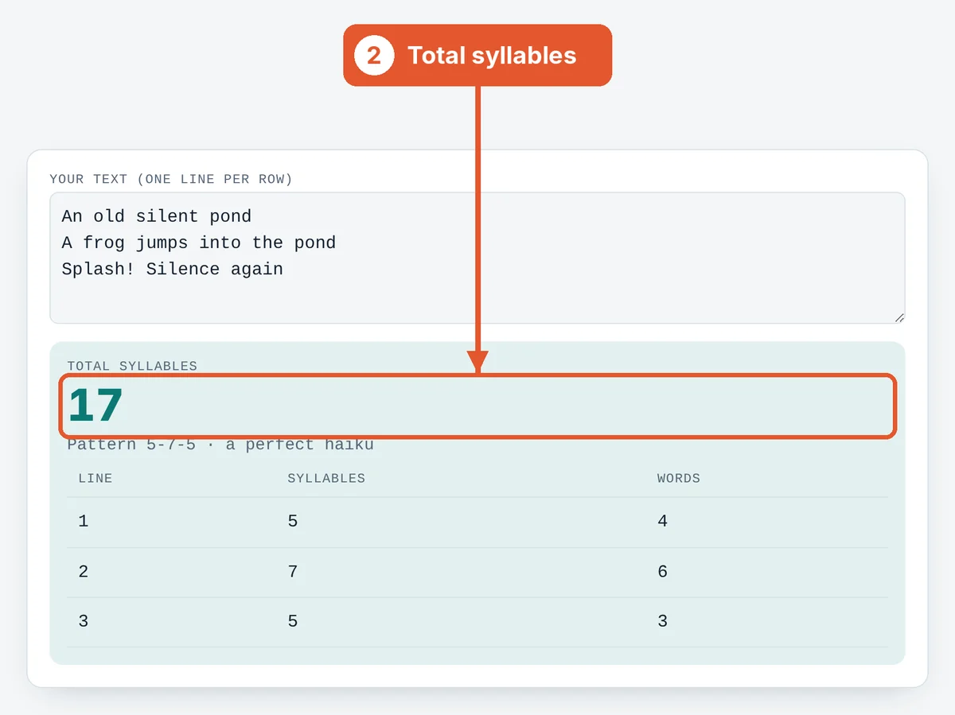Click line number 1 in the table

84,522
